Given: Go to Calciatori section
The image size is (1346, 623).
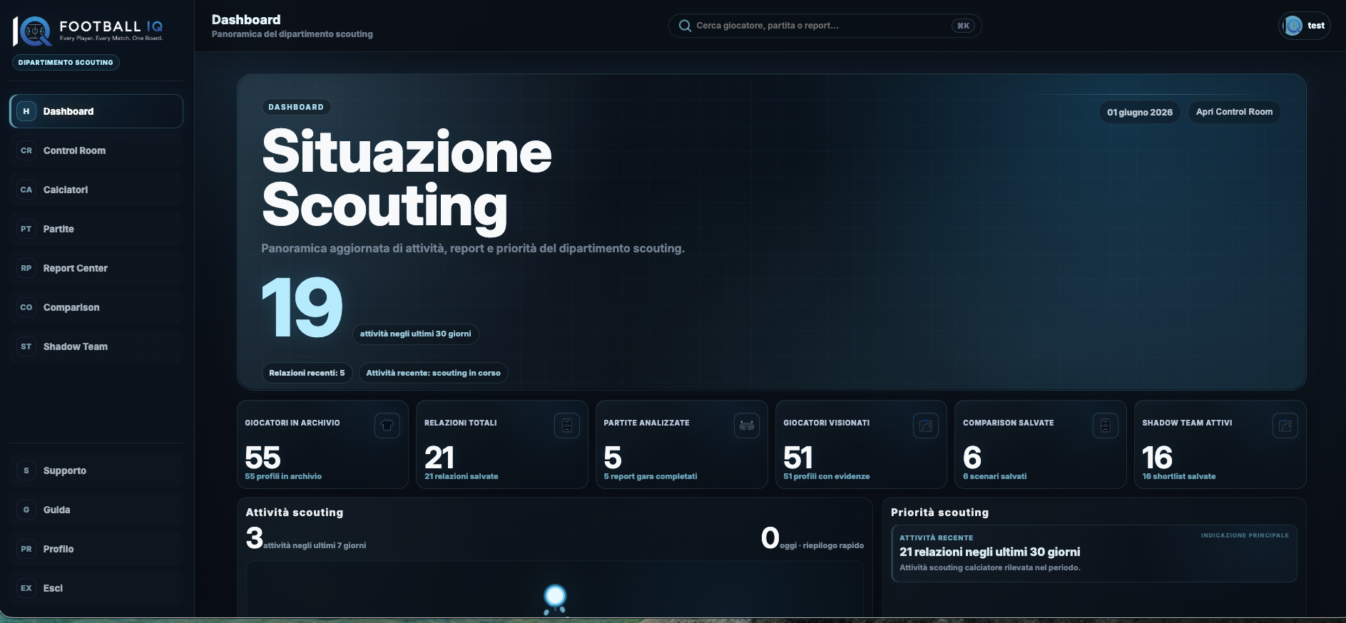Looking at the screenshot, I should [96, 190].
